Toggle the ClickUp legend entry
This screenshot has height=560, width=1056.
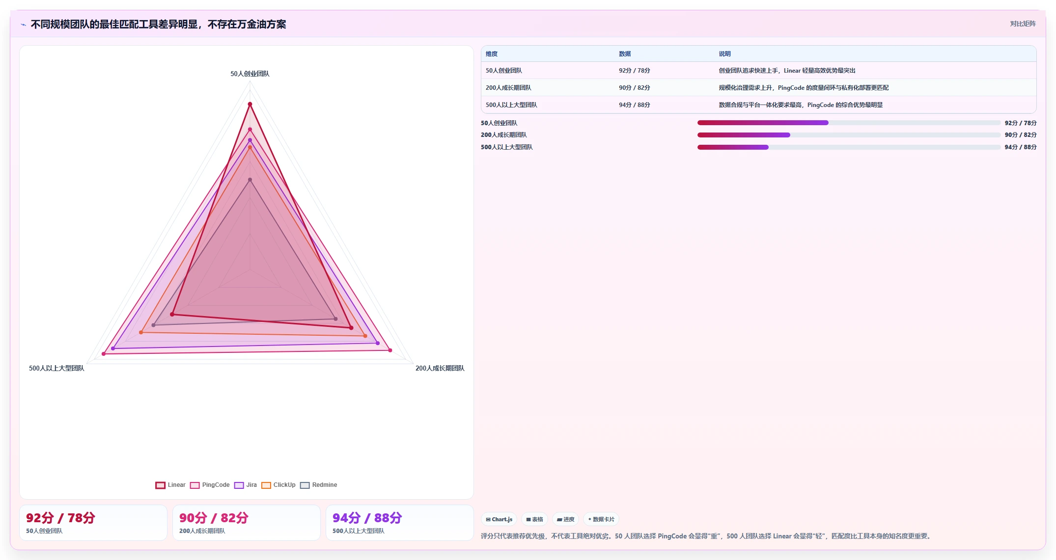[x=278, y=485]
